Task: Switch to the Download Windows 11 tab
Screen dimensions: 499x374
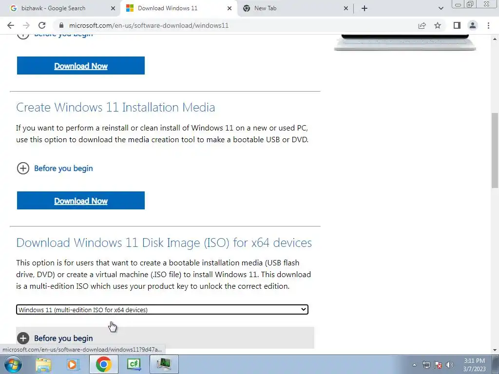Action: pyautogui.click(x=178, y=9)
